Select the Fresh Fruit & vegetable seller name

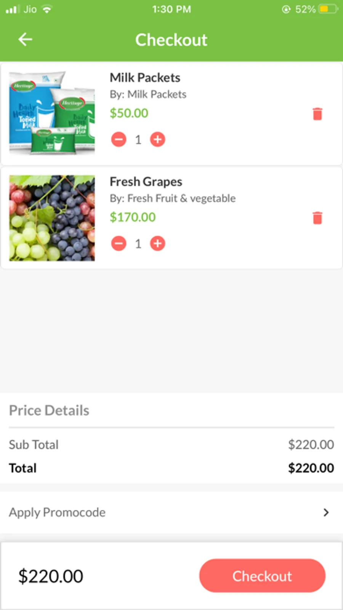point(181,198)
